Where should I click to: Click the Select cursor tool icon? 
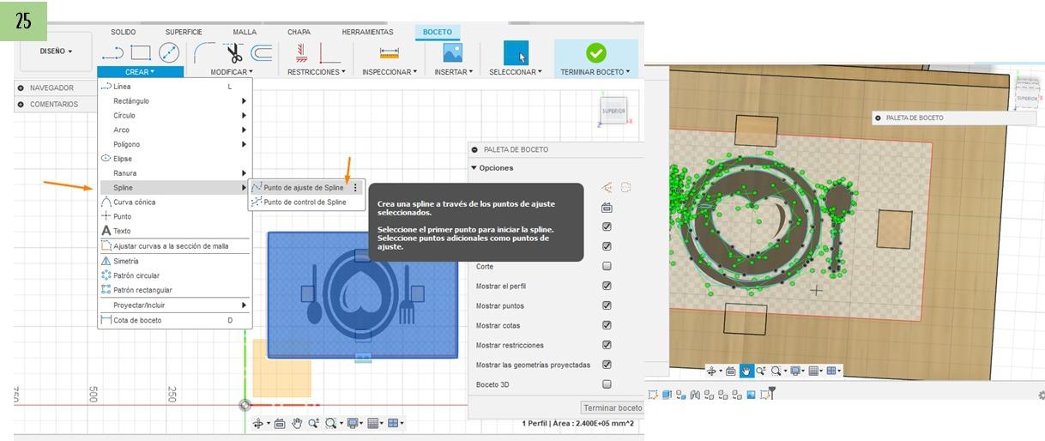click(x=516, y=53)
